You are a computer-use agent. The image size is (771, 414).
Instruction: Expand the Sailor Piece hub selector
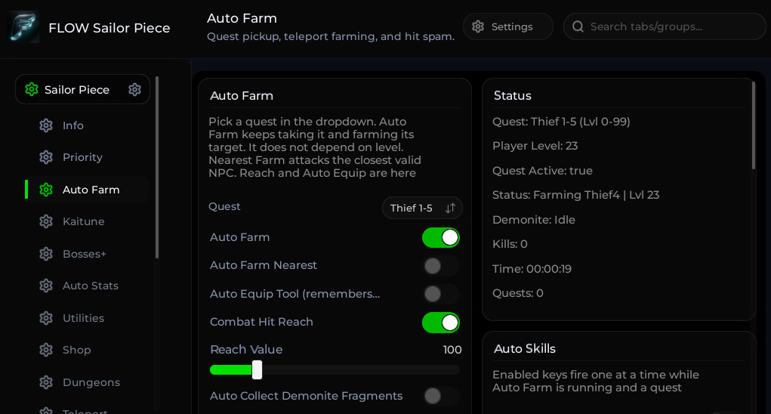(x=82, y=89)
